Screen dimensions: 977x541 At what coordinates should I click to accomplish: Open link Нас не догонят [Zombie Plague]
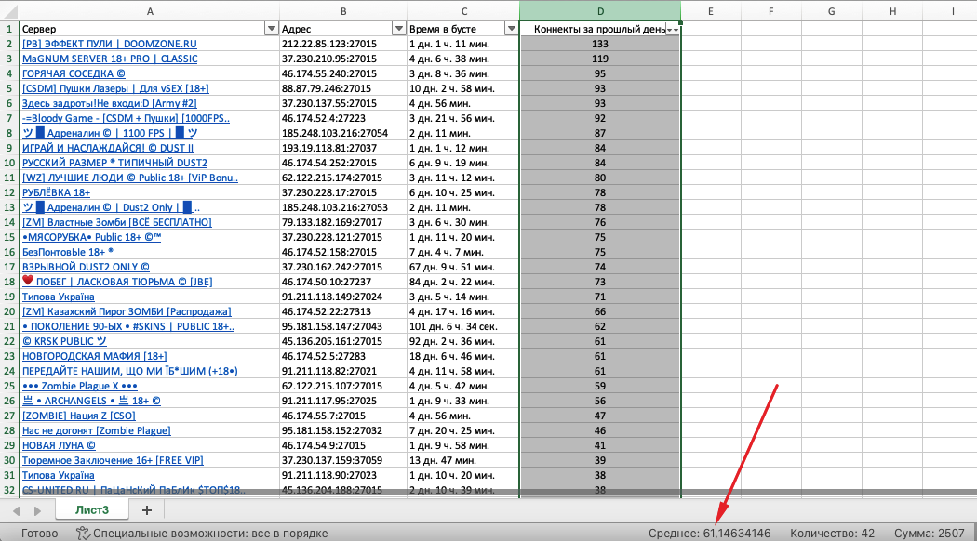(97, 430)
